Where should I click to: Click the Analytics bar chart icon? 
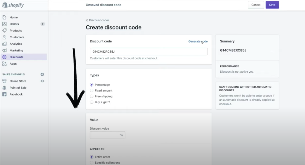pos(4,44)
